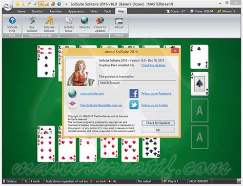Switch to the Favorites ribbon tab
The image size is (243, 186).
56,11
